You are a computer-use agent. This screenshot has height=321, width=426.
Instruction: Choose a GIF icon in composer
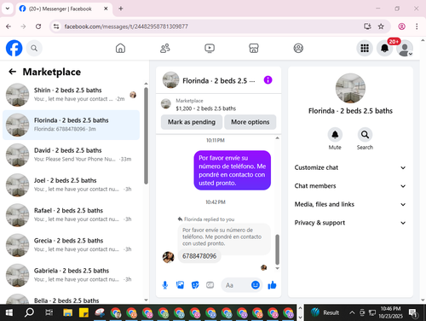pos(210,285)
